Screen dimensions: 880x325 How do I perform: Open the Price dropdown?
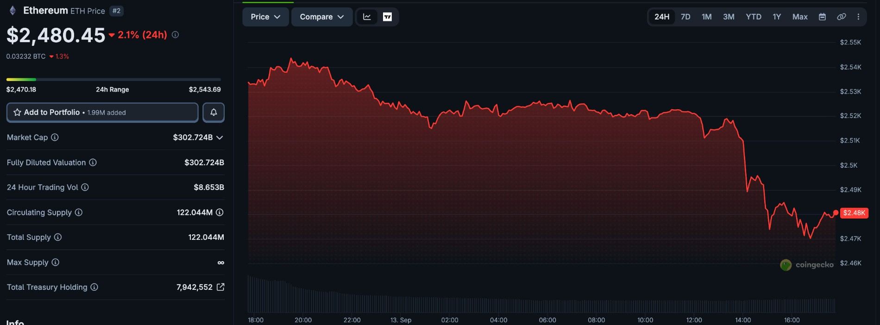click(265, 17)
